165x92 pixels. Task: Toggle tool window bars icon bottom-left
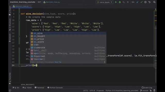[x=10, y=90]
